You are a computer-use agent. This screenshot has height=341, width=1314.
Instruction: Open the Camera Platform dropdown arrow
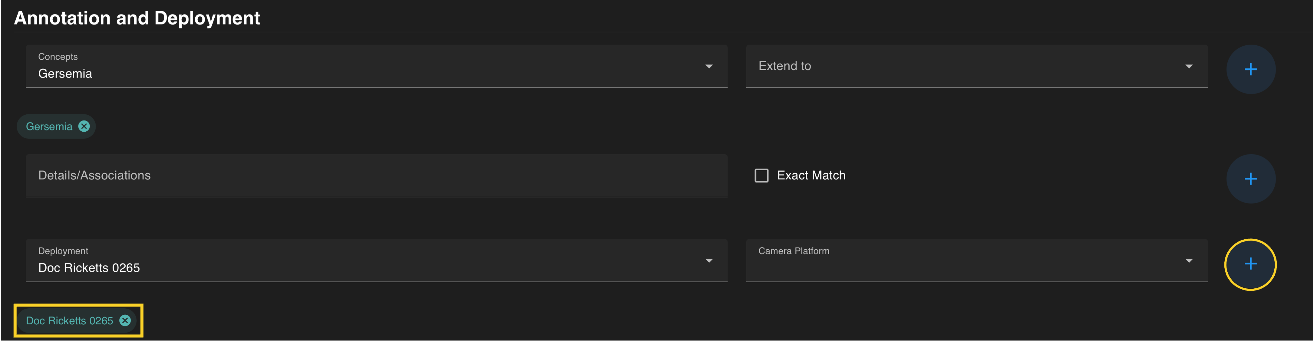tap(1189, 261)
